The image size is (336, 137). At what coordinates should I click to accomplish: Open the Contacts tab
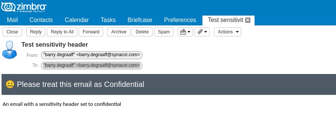tap(41, 20)
